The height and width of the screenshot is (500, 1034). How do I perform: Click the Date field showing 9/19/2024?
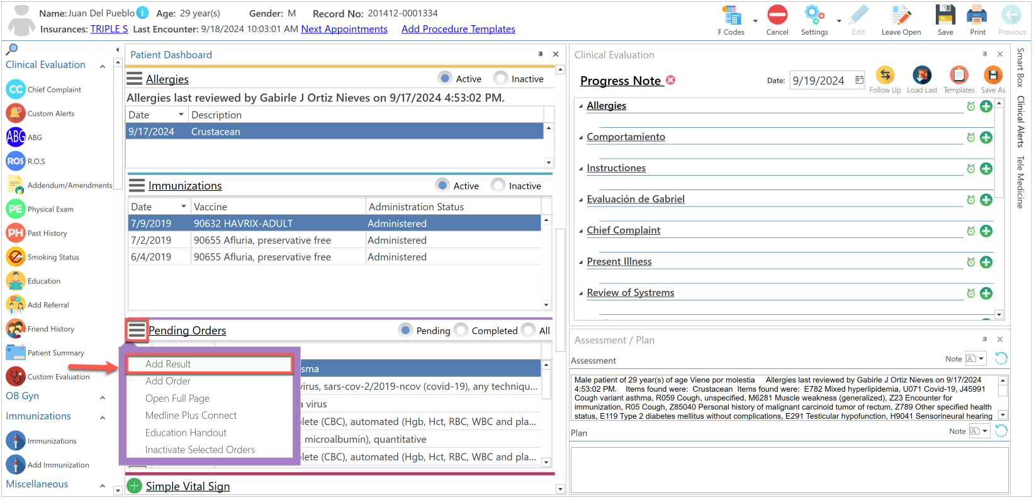click(x=827, y=80)
